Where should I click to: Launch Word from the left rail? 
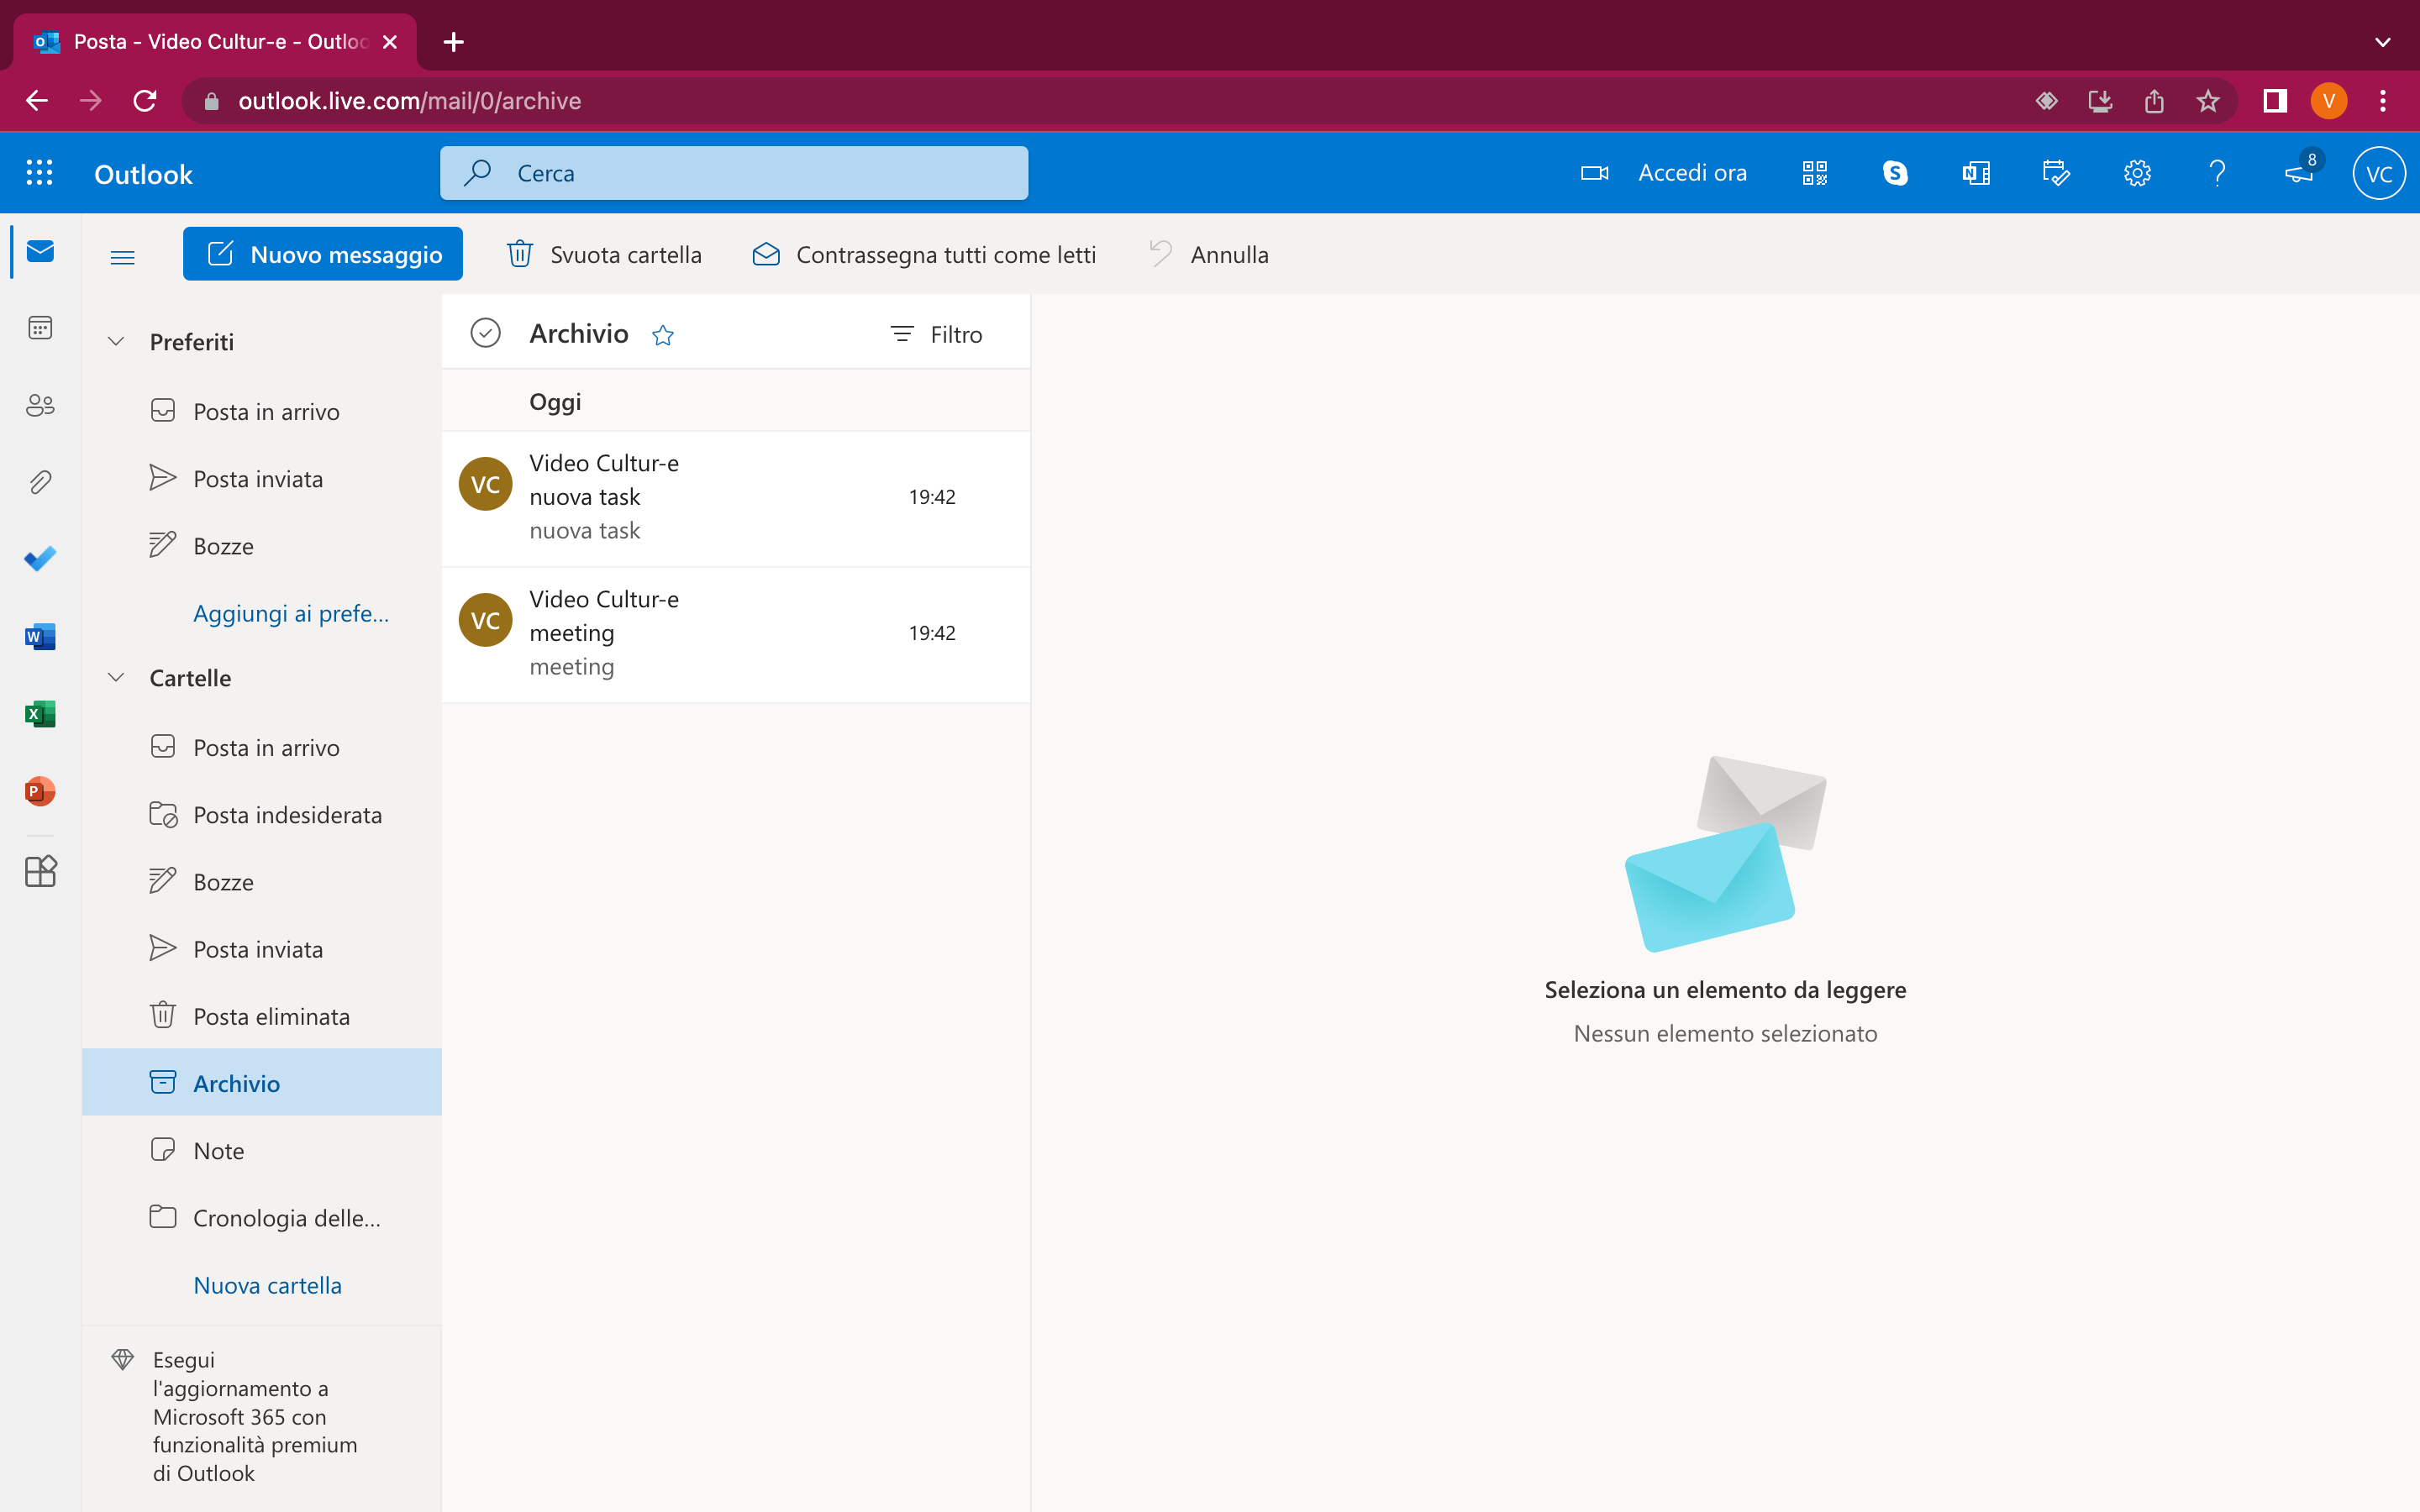39,636
